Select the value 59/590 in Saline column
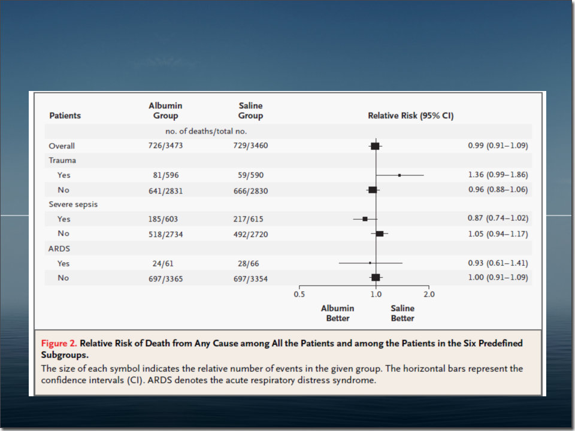The height and width of the screenshot is (431, 575). [x=250, y=175]
